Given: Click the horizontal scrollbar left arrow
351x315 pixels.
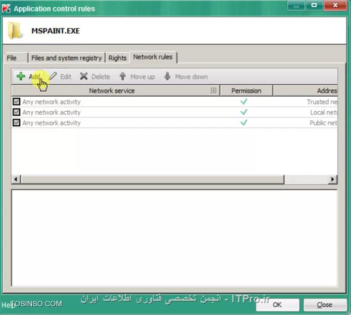Looking at the screenshot, I should 16,179.
